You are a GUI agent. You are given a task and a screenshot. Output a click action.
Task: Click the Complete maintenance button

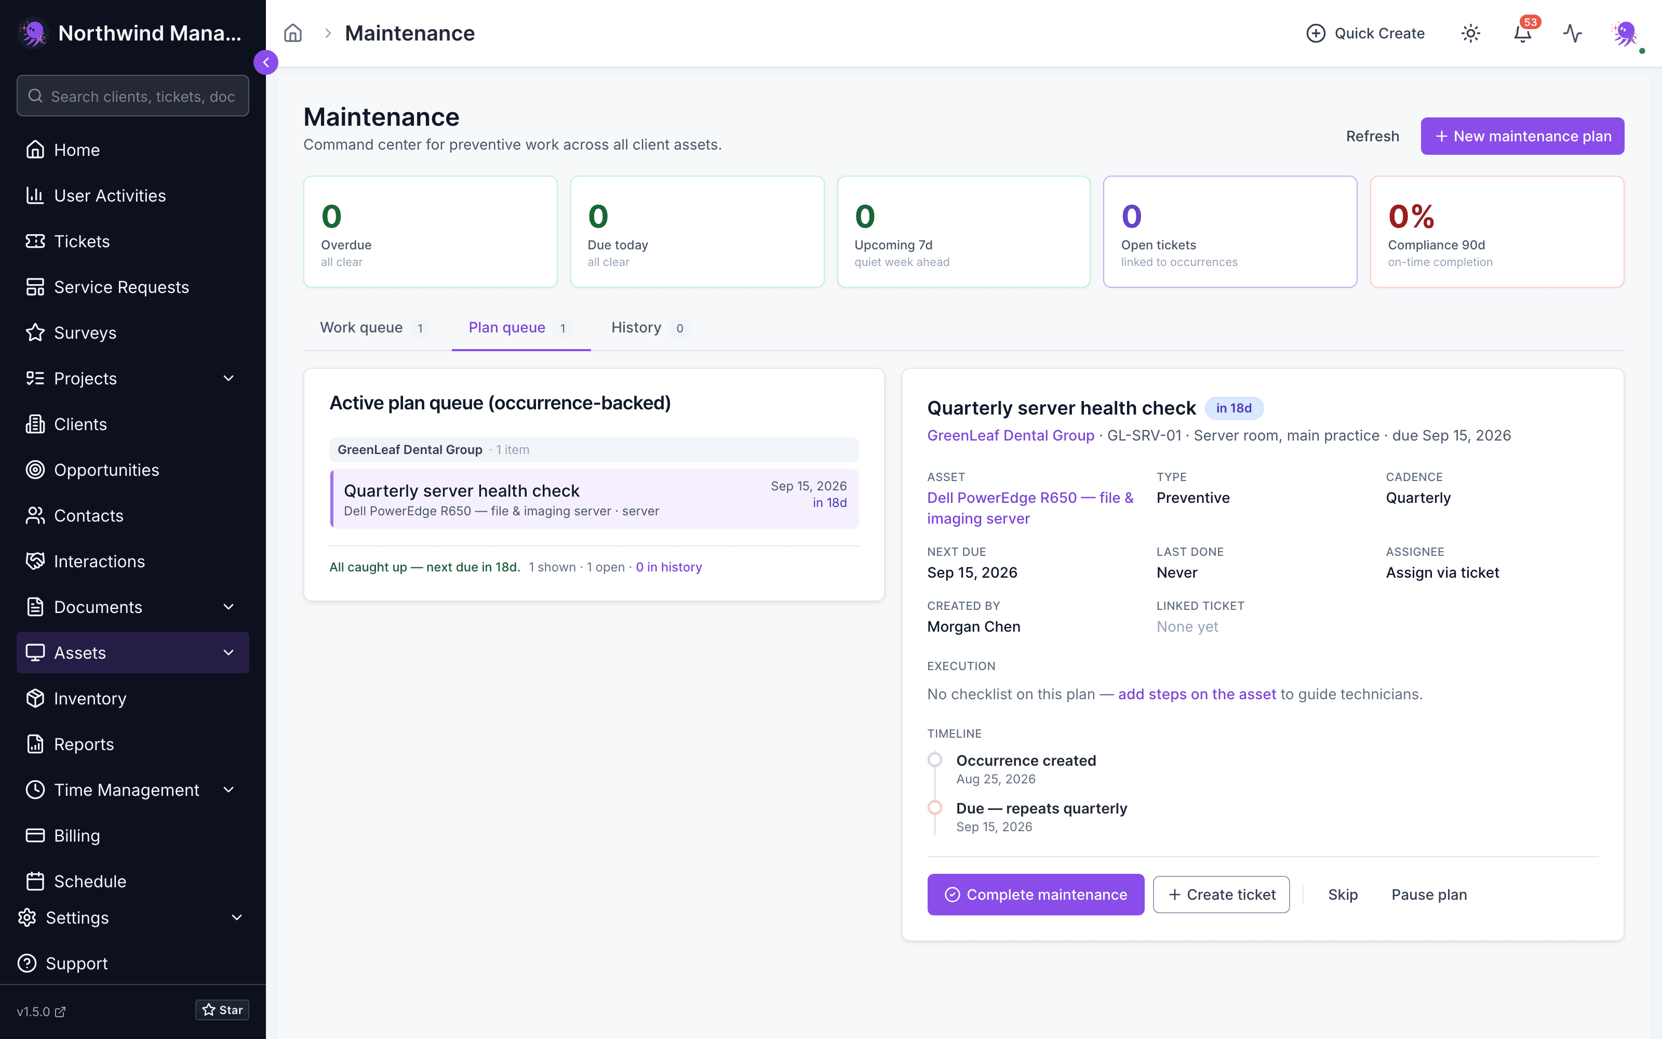pos(1036,894)
